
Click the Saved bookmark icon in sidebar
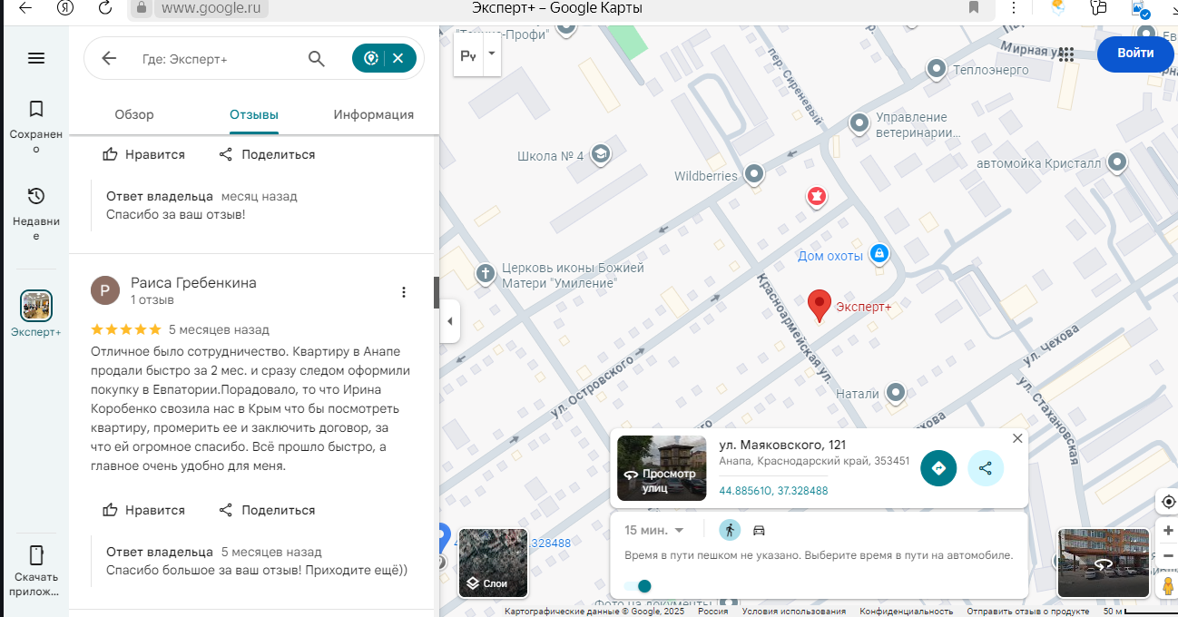36,110
